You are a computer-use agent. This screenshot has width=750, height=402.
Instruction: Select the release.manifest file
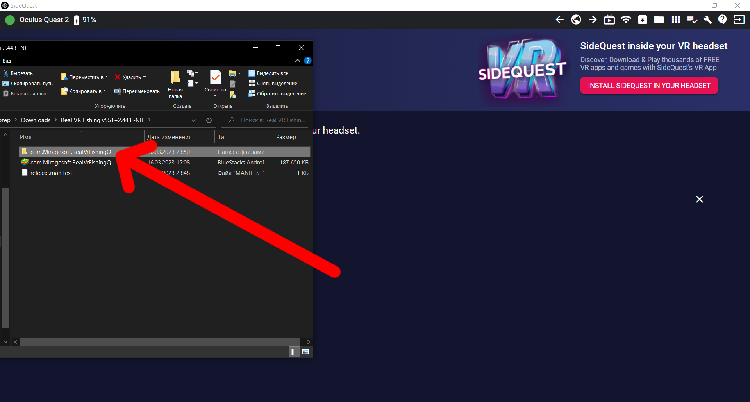click(164, 173)
